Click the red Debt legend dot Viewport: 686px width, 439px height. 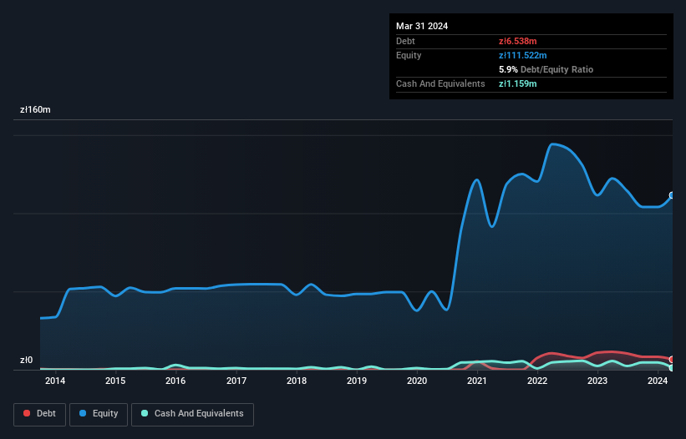27,413
